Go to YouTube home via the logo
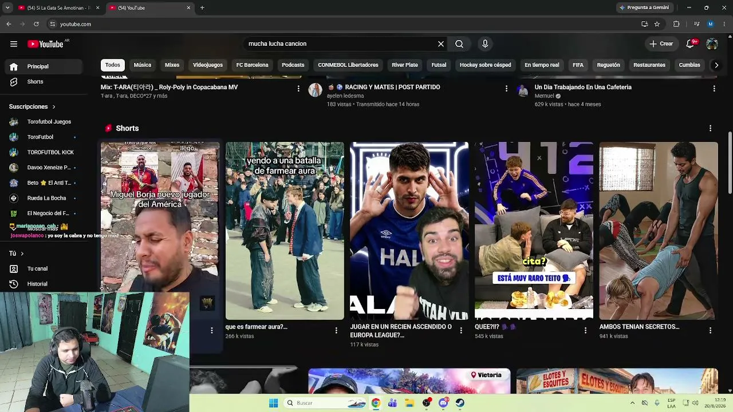This screenshot has width=733, height=412. tap(46, 44)
